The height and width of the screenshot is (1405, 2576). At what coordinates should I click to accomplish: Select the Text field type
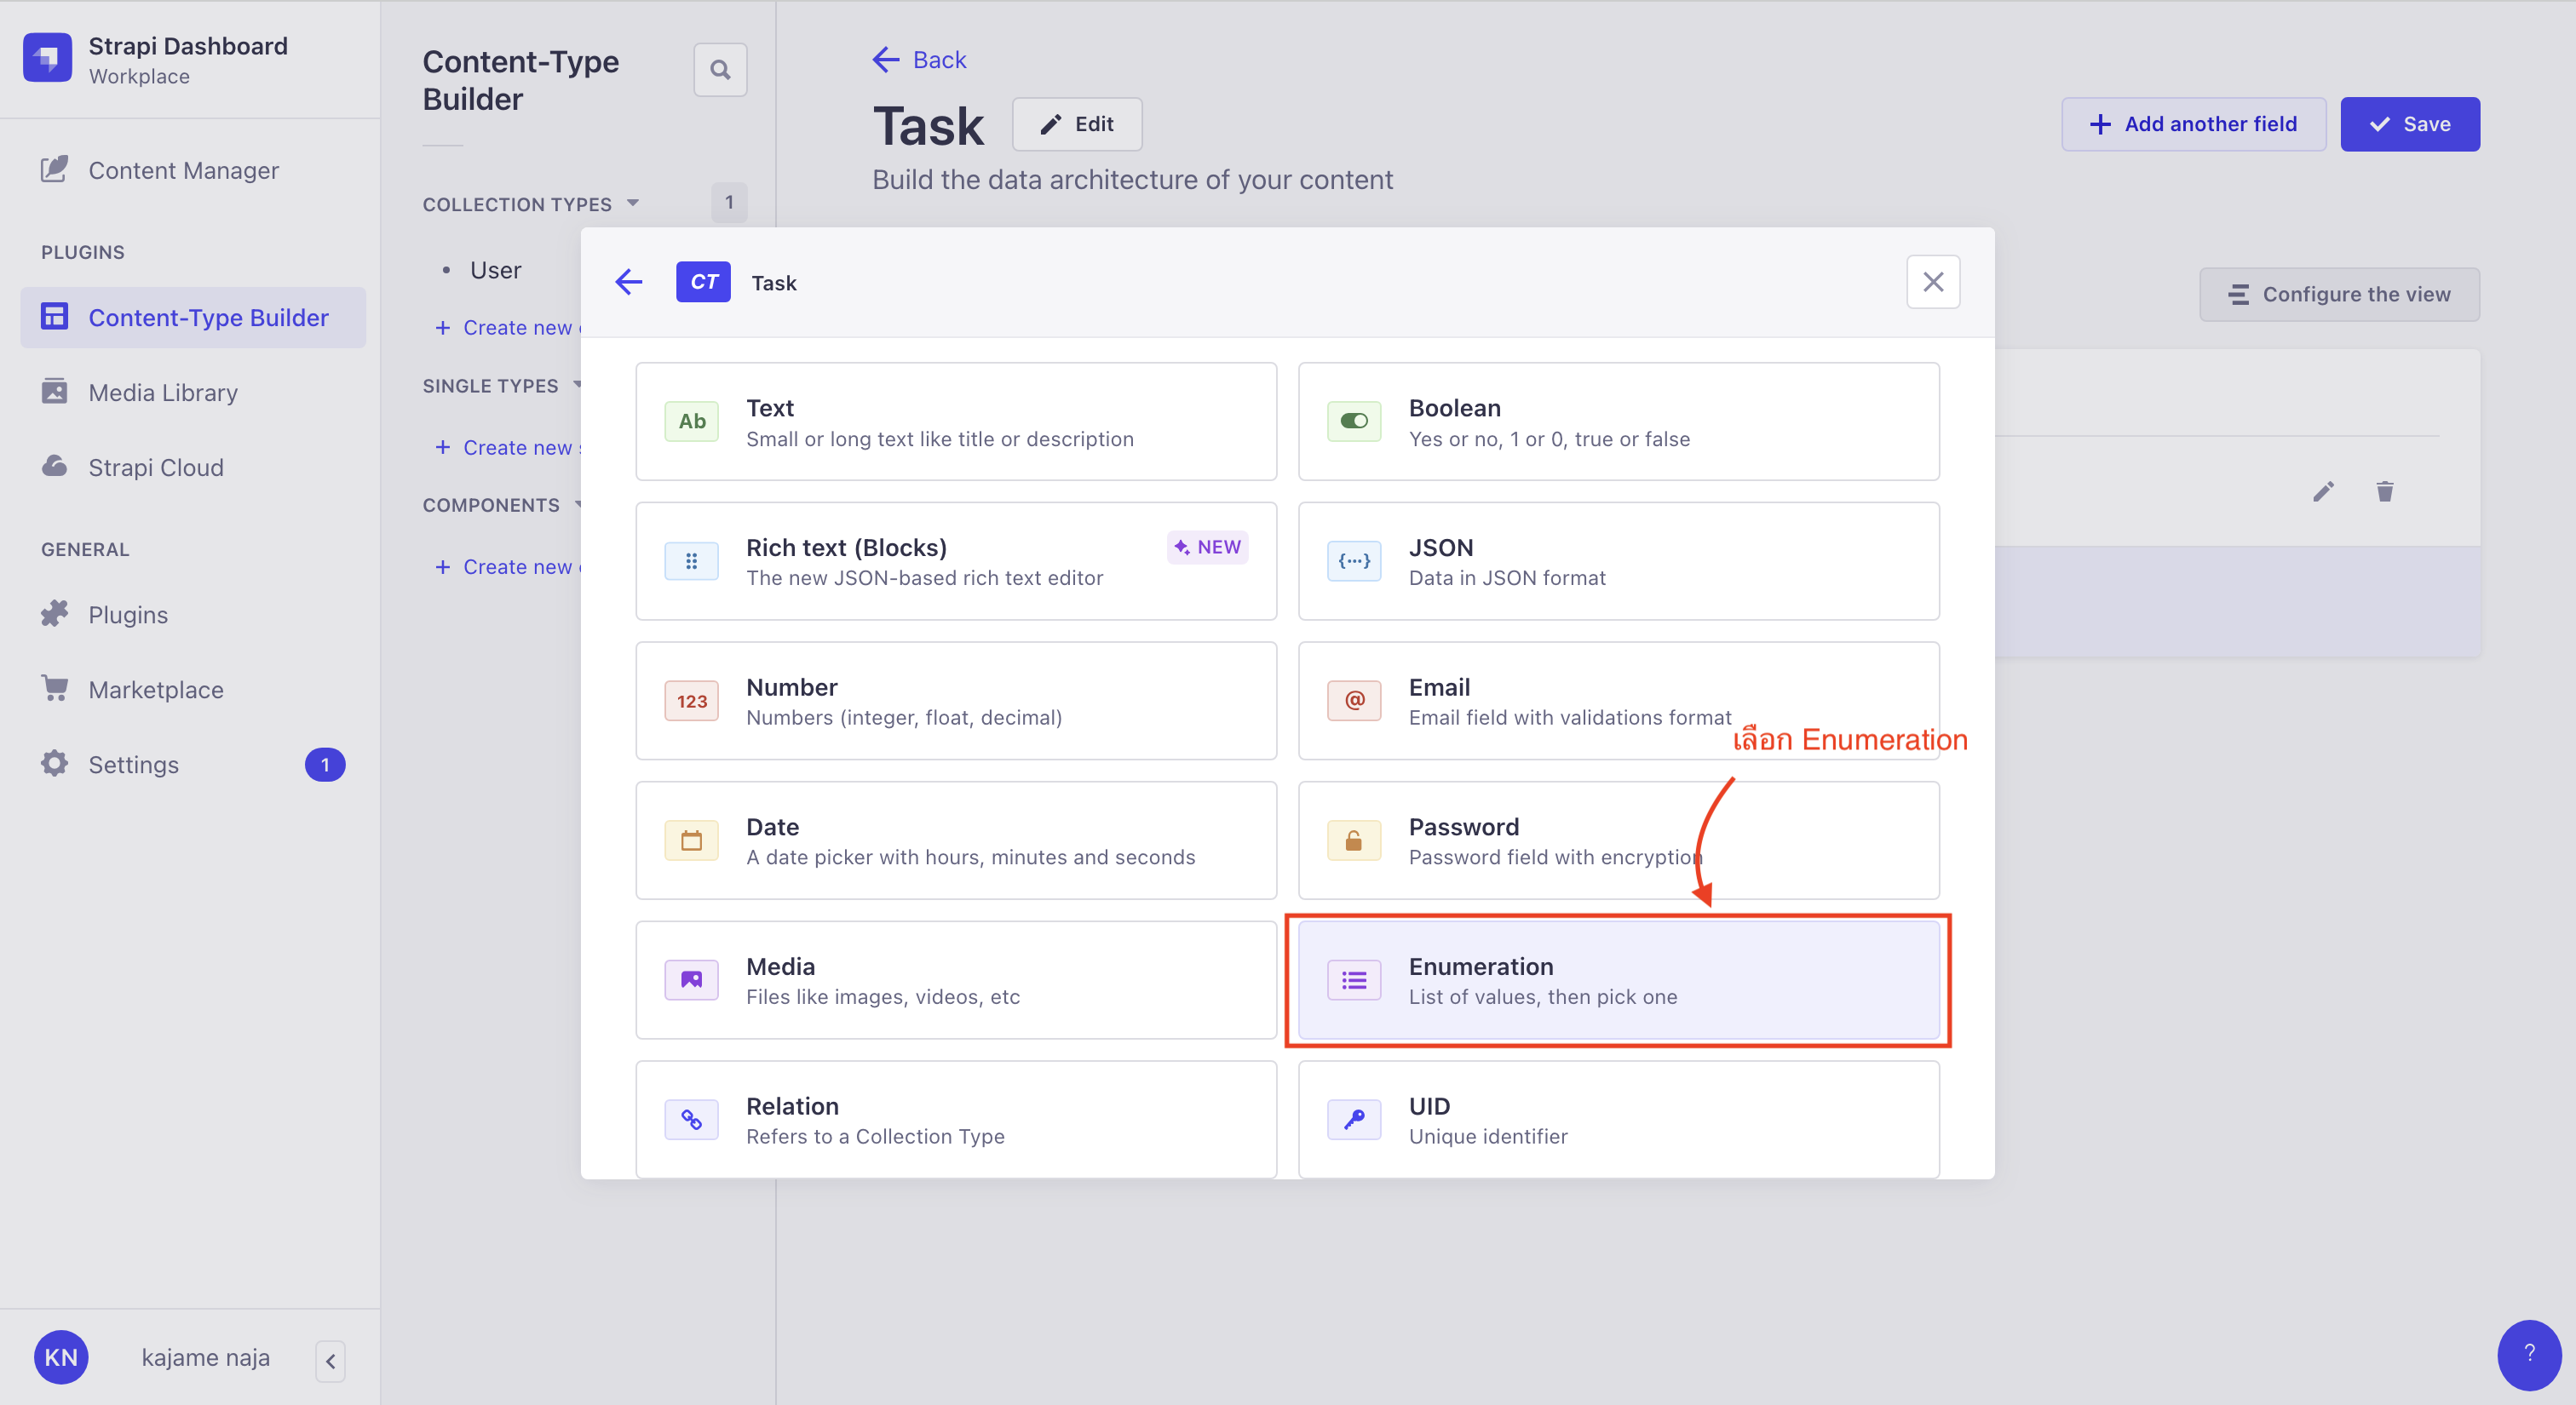pyautogui.click(x=956, y=421)
